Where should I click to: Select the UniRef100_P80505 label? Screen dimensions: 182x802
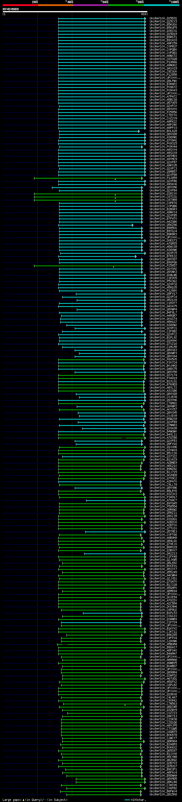point(163,359)
